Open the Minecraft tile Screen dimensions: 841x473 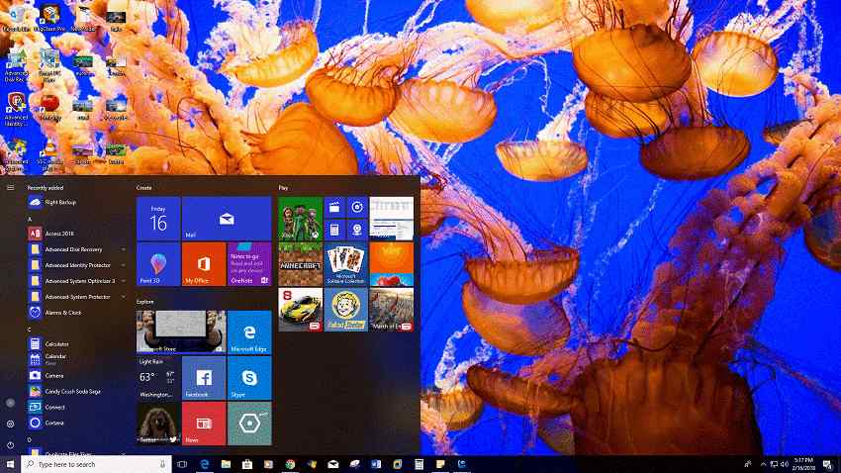[x=301, y=264]
